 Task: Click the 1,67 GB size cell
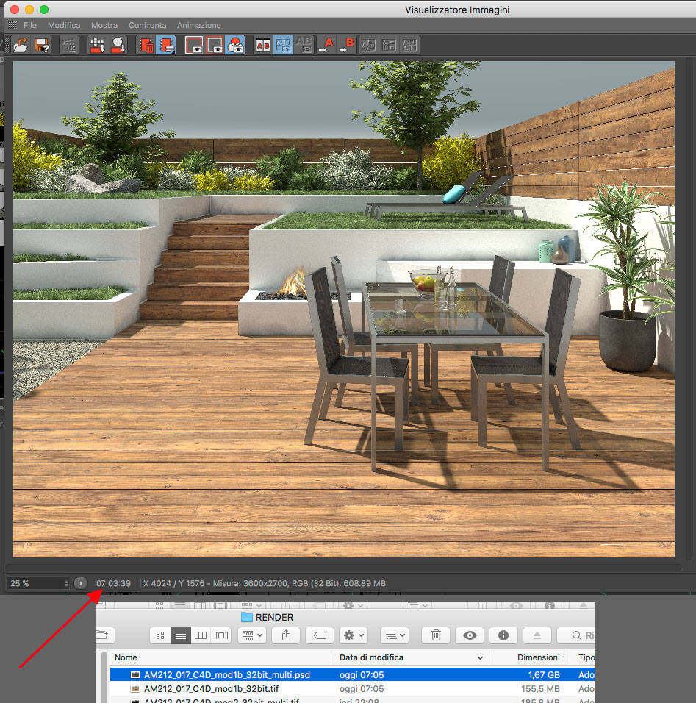(544, 675)
